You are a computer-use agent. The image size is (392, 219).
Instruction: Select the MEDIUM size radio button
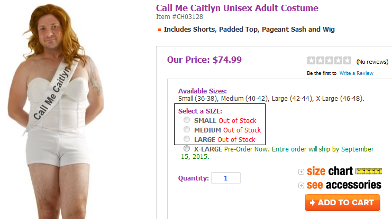pos(187,130)
